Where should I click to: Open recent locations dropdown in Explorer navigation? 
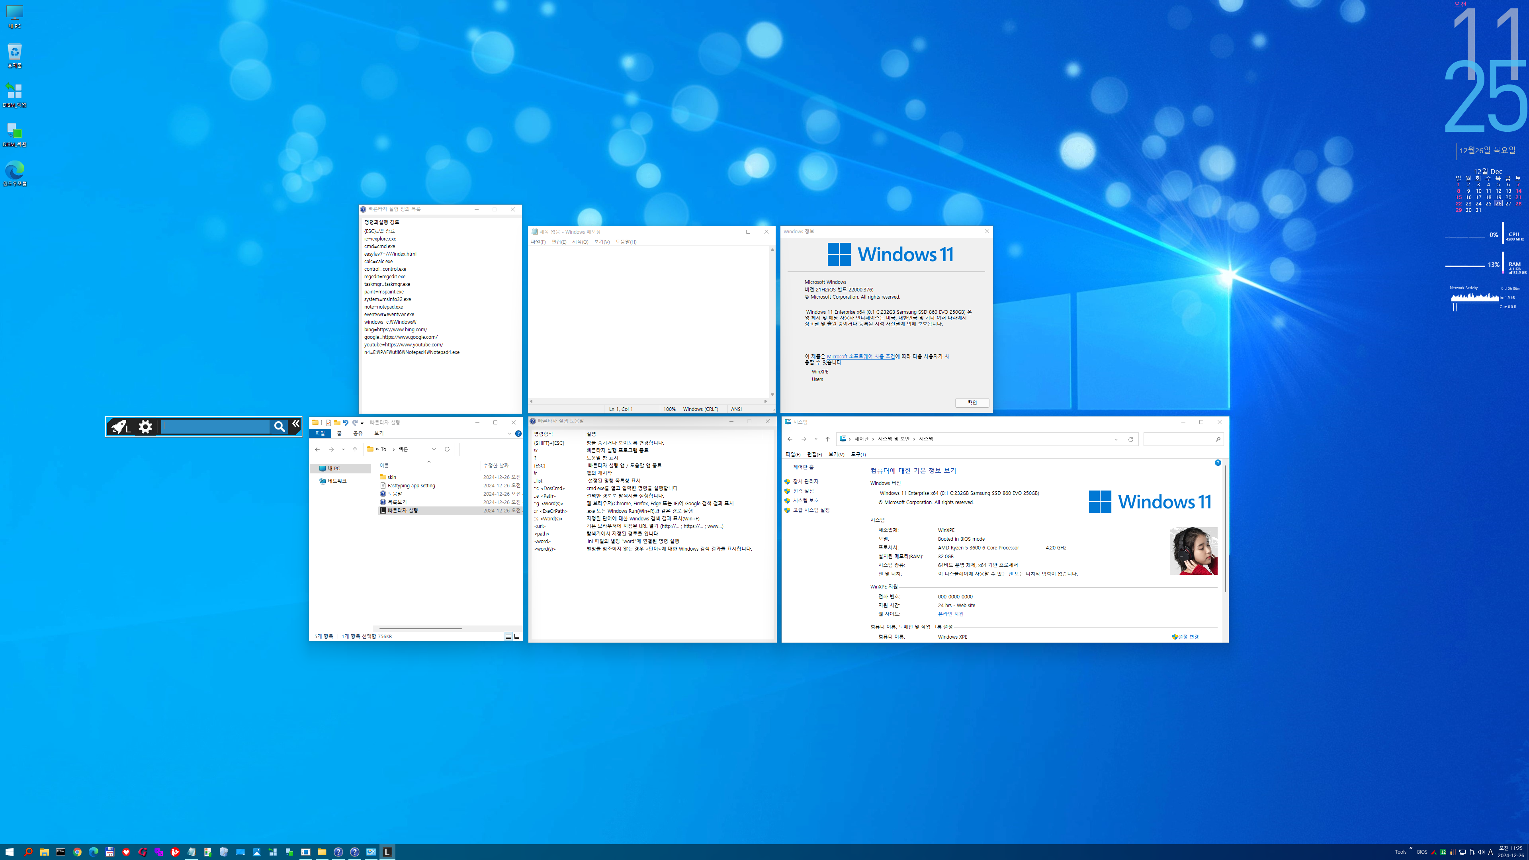343,449
